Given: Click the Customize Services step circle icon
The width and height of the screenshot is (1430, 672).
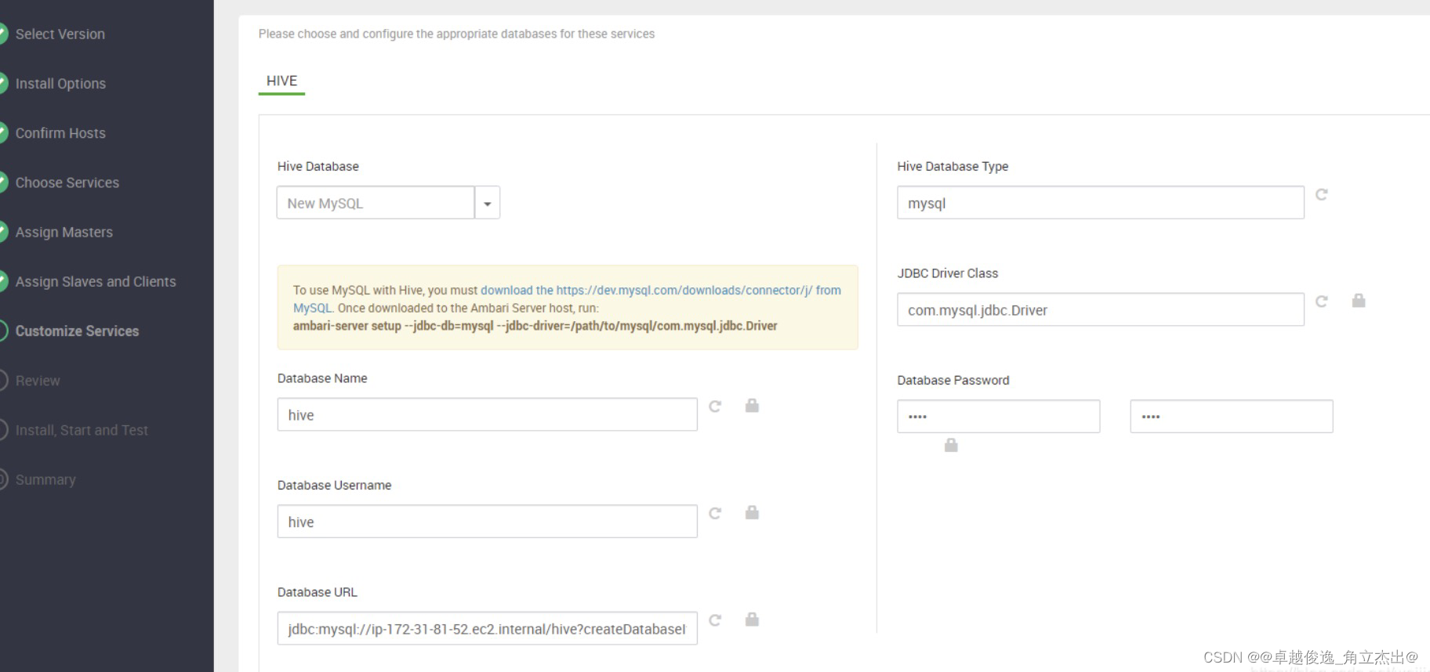Looking at the screenshot, I should coord(2,331).
